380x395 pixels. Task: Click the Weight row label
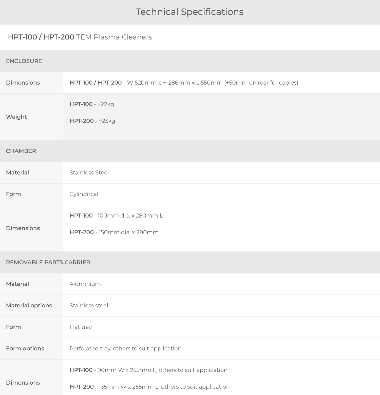16,117
